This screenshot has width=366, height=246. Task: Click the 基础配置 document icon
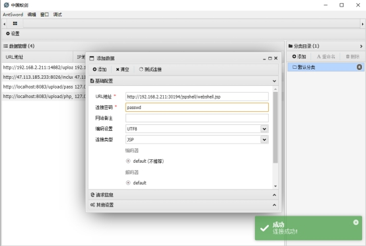92,81
